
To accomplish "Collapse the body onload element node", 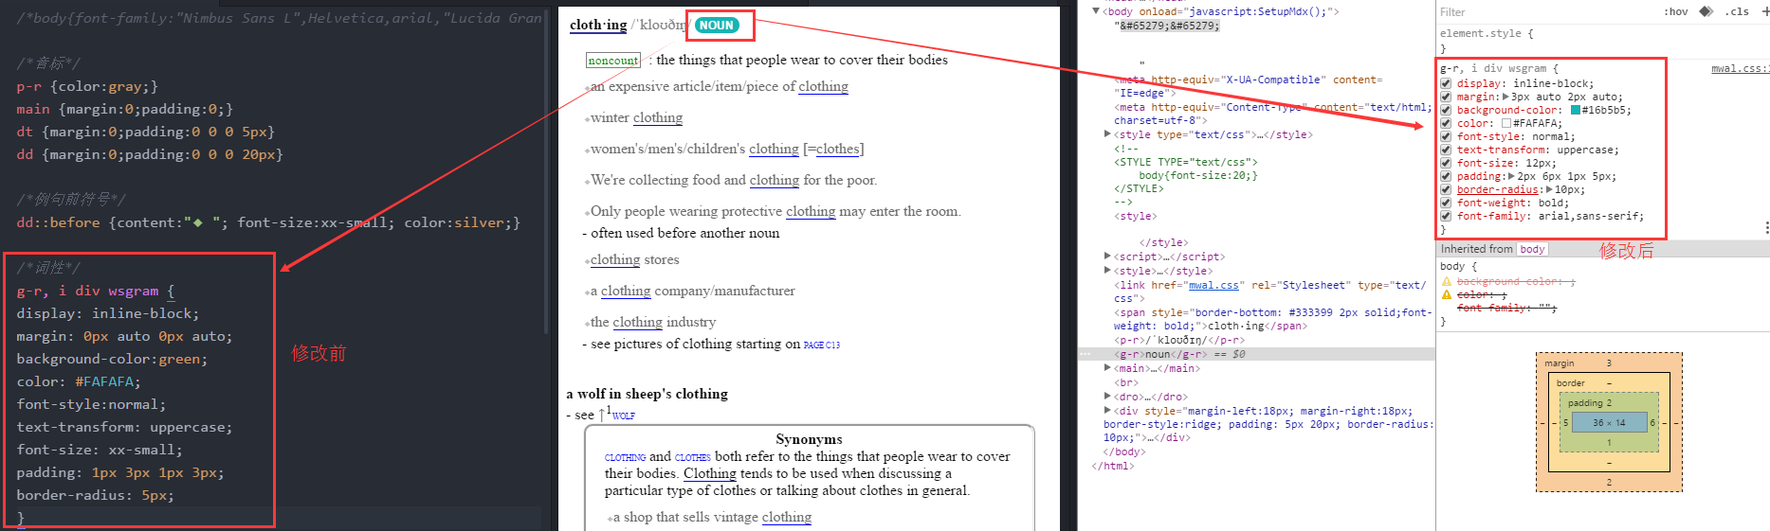I will coord(1096,11).
